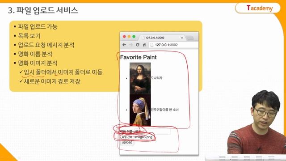Reload the page with refresh icon
Image resolution: width=286 pixels, height=161 pixels.
138,45
